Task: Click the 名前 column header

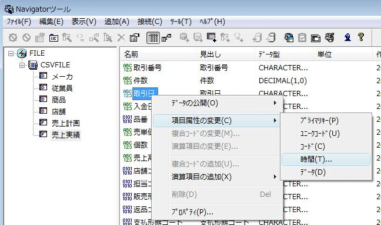Action: [x=158, y=54]
